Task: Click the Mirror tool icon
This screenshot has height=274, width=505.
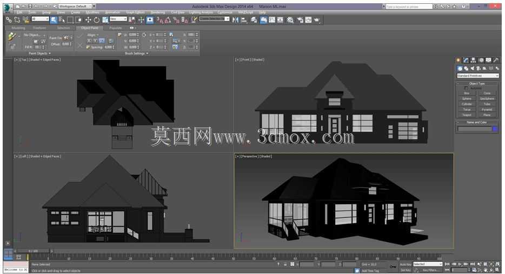Action: tap(236, 20)
